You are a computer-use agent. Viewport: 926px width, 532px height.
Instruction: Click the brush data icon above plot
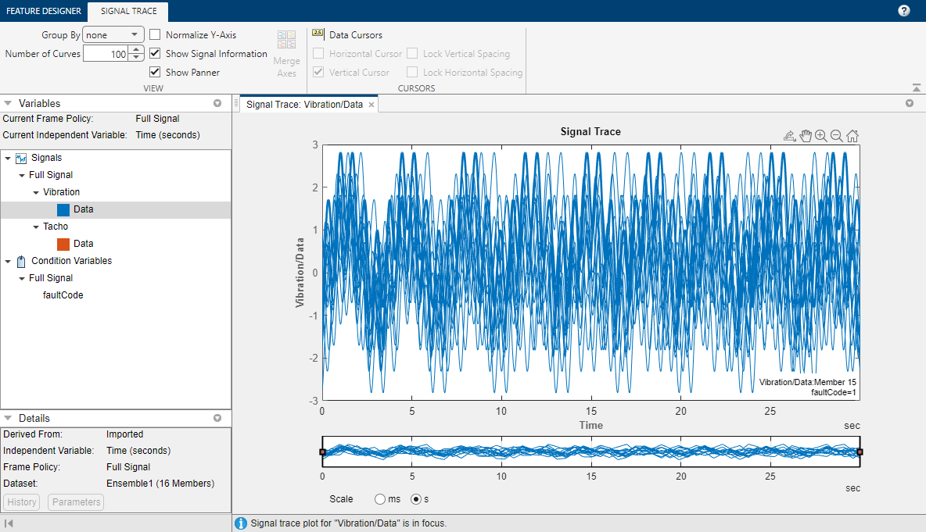[x=790, y=136]
